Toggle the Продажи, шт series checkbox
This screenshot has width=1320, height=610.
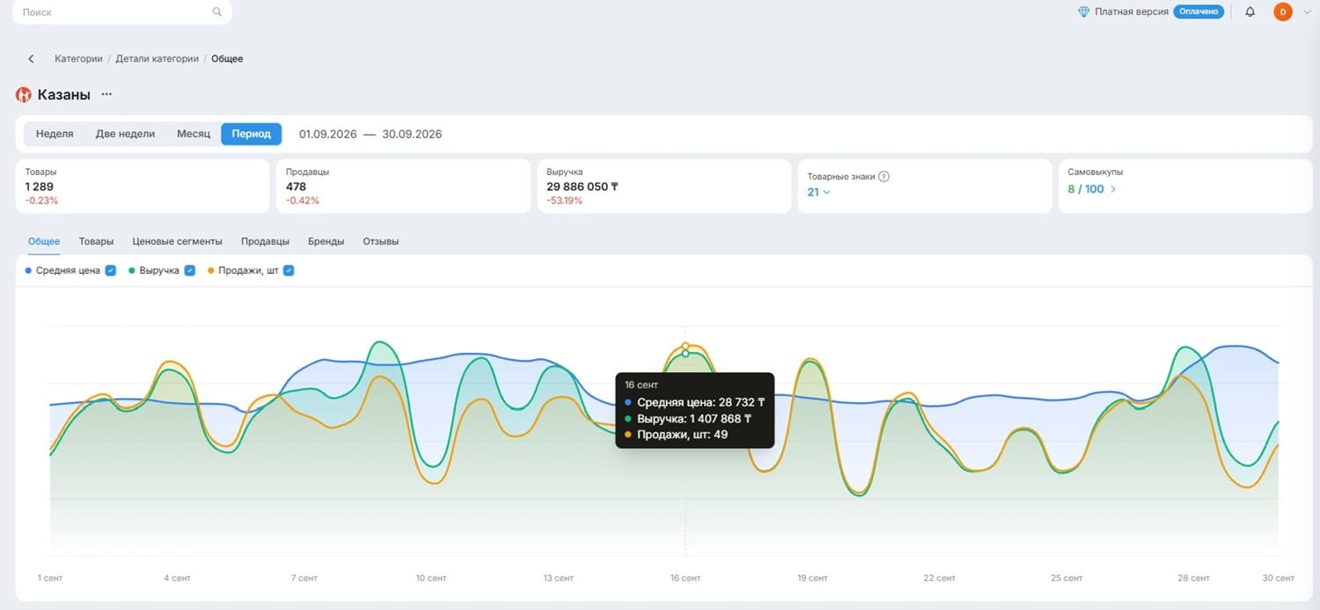(289, 270)
